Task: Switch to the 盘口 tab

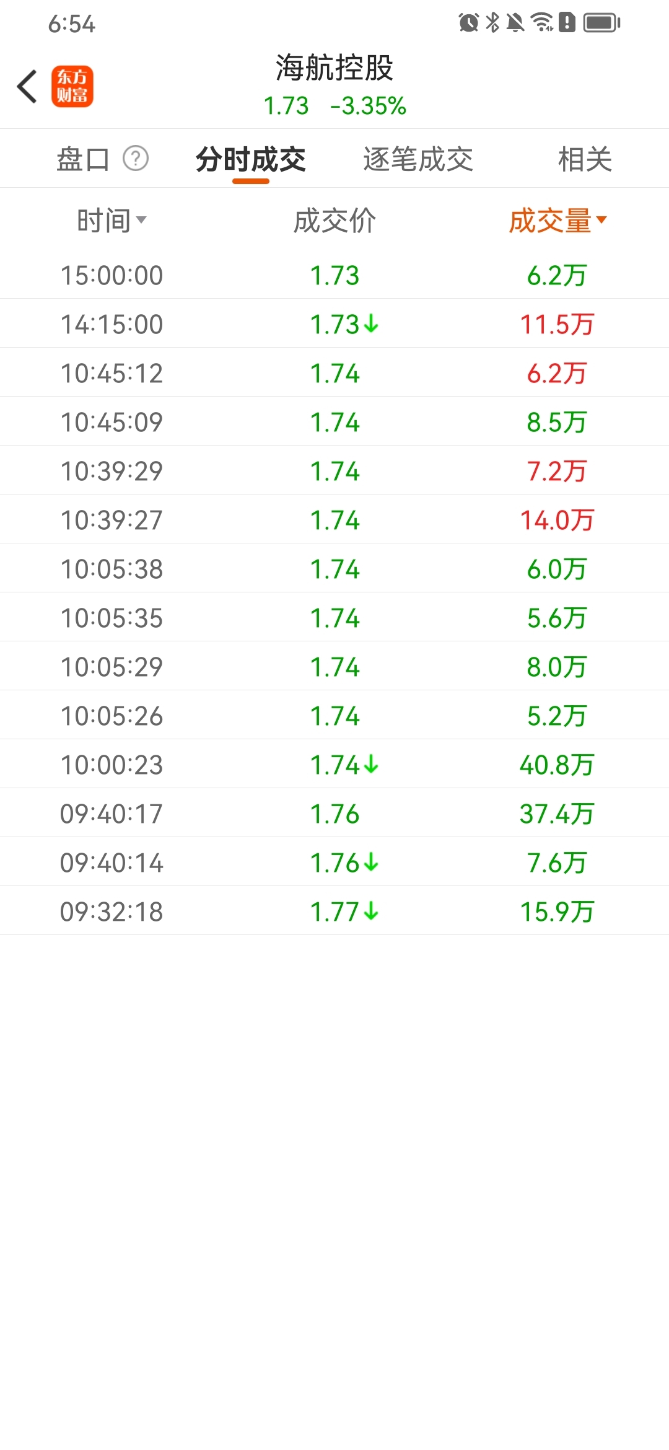Action: (83, 159)
